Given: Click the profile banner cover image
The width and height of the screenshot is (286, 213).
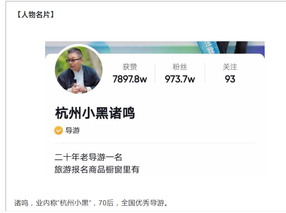Looking at the screenshot, I should tap(155, 47).
